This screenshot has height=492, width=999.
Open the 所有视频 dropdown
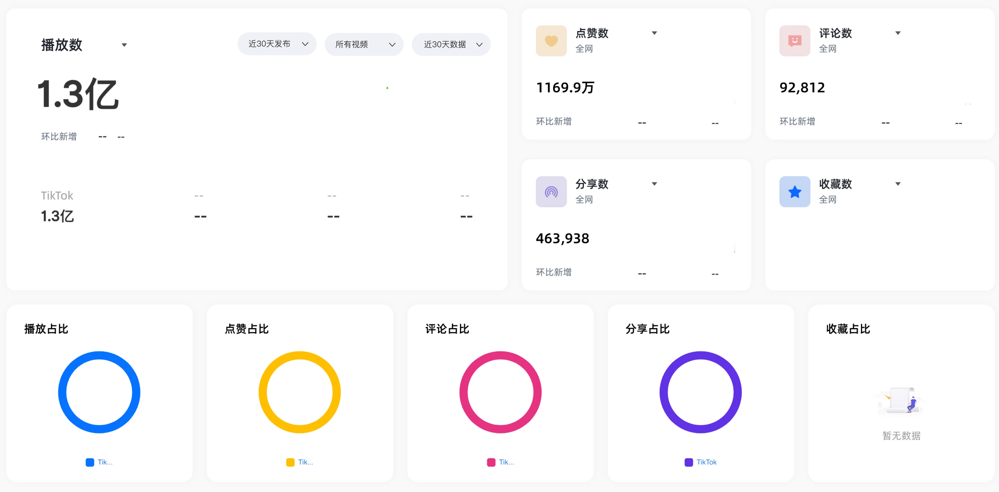point(363,44)
